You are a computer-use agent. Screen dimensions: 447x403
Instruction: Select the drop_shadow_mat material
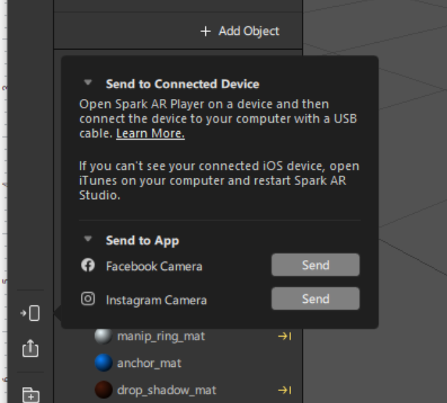(x=167, y=390)
